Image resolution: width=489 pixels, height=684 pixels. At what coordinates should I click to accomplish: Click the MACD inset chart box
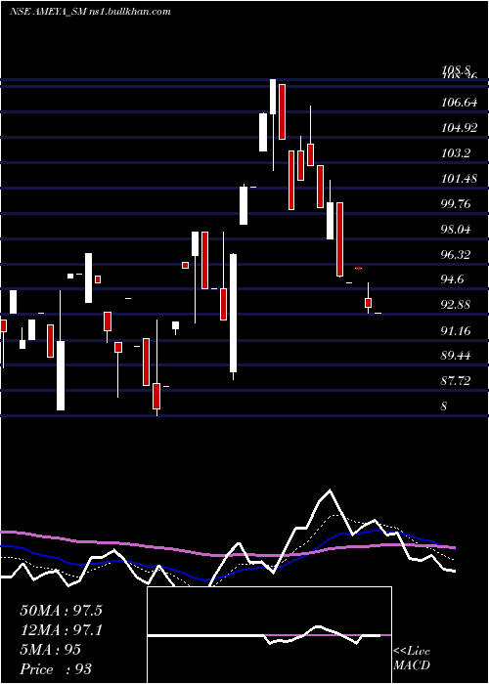pyautogui.click(x=269, y=635)
